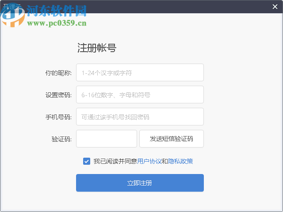This screenshot has width=283, height=212.
Task: Click the 验证码 label
Action: click(x=61, y=139)
